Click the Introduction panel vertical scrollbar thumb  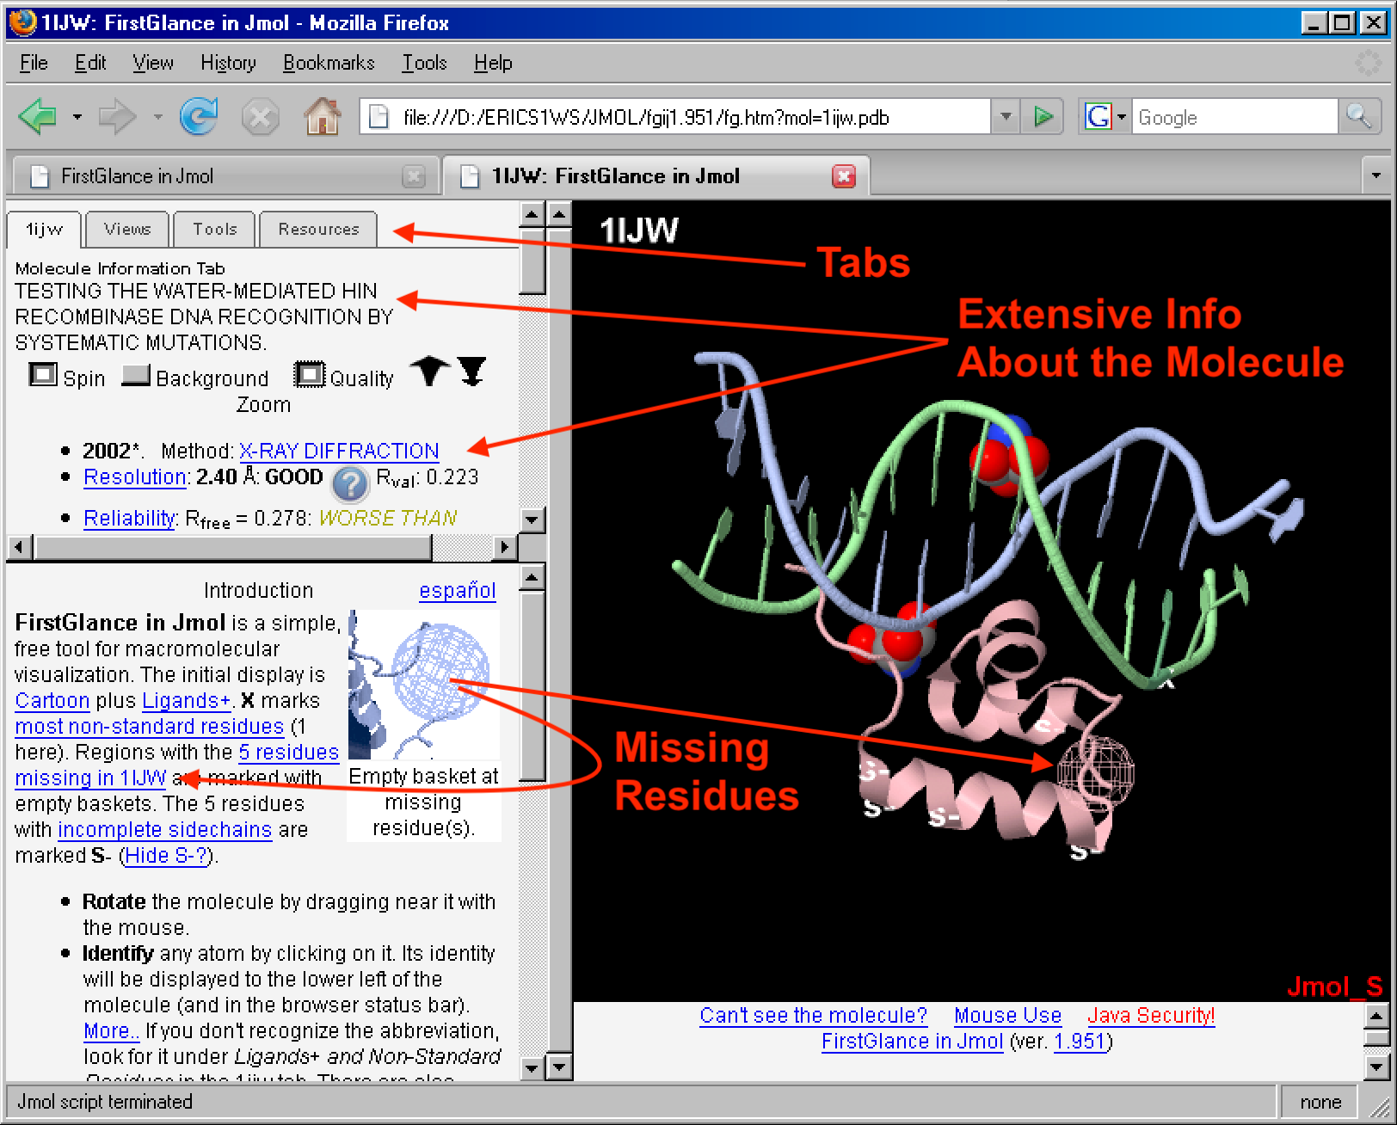click(x=532, y=685)
